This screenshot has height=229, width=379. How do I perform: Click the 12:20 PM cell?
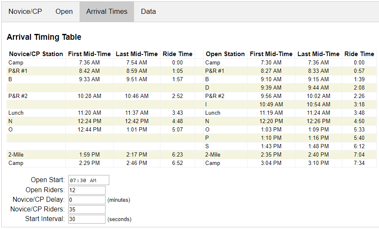[271, 121]
